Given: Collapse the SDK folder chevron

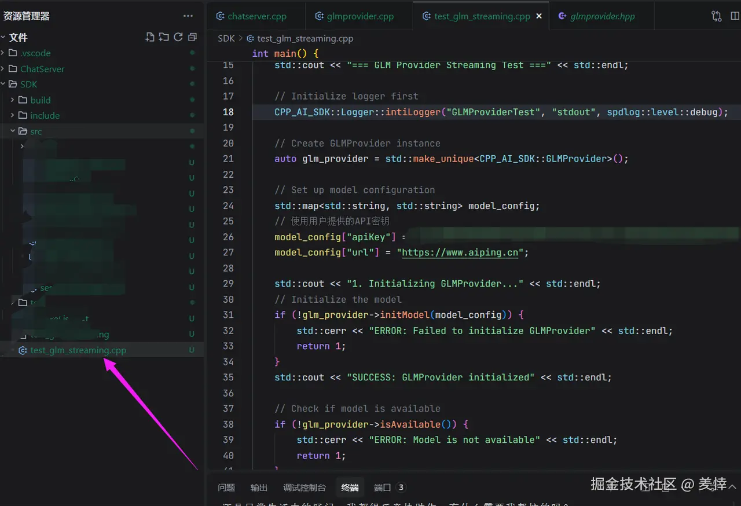Looking at the screenshot, I should (3, 84).
